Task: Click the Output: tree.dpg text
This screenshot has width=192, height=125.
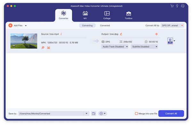Action: (x=110, y=34)
